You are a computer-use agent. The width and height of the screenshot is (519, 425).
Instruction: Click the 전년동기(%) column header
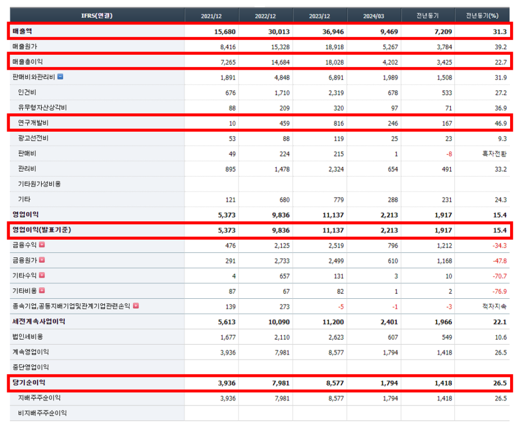(482, 15)
